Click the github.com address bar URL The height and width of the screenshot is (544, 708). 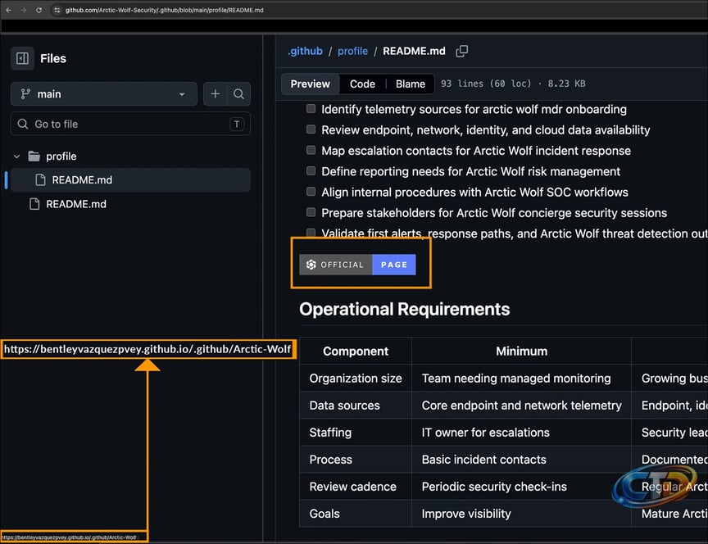(x=165, y=10)
